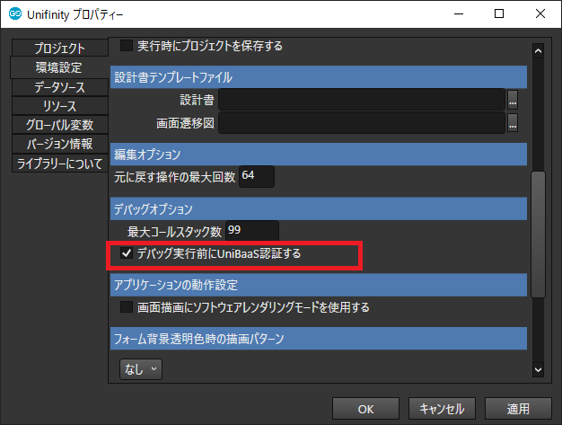Click browse button for 画面遷移図 file
The image size is (562, 425).
[514, 123]
